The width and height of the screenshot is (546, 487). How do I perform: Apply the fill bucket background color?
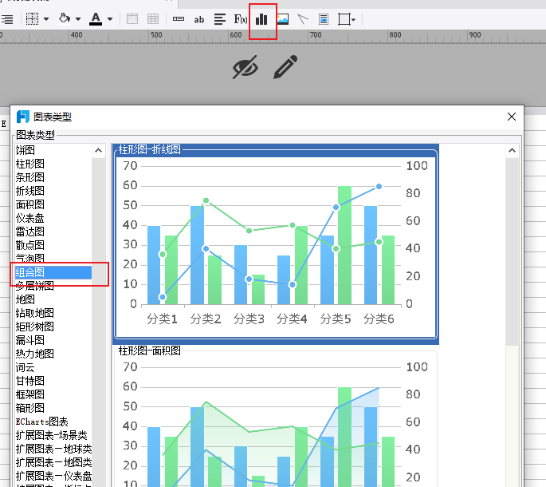[65, 18]
